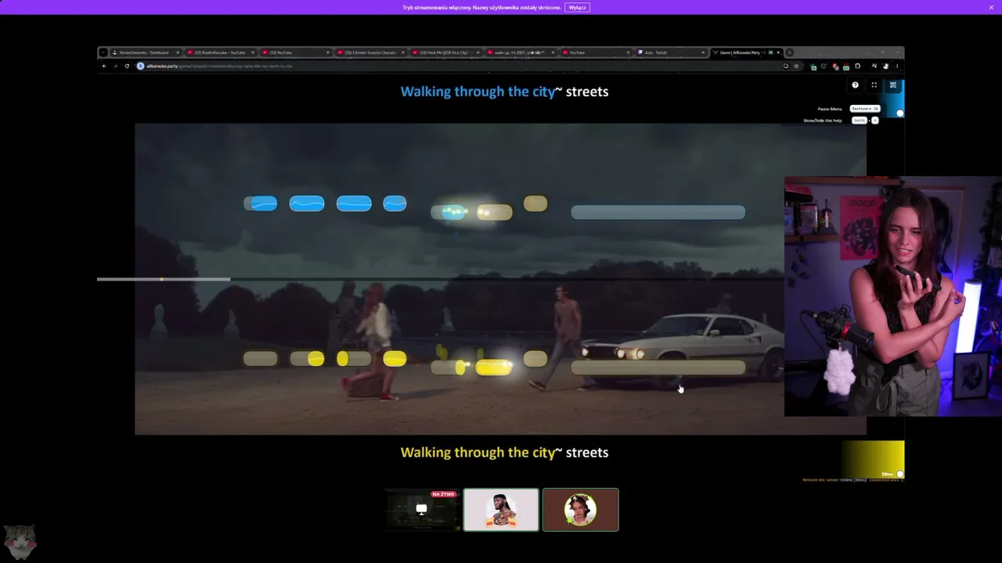This screenshot has width=1002, height=563.
Task: Close the StreamElements Dashboard tab
Action: pos(178,52)
